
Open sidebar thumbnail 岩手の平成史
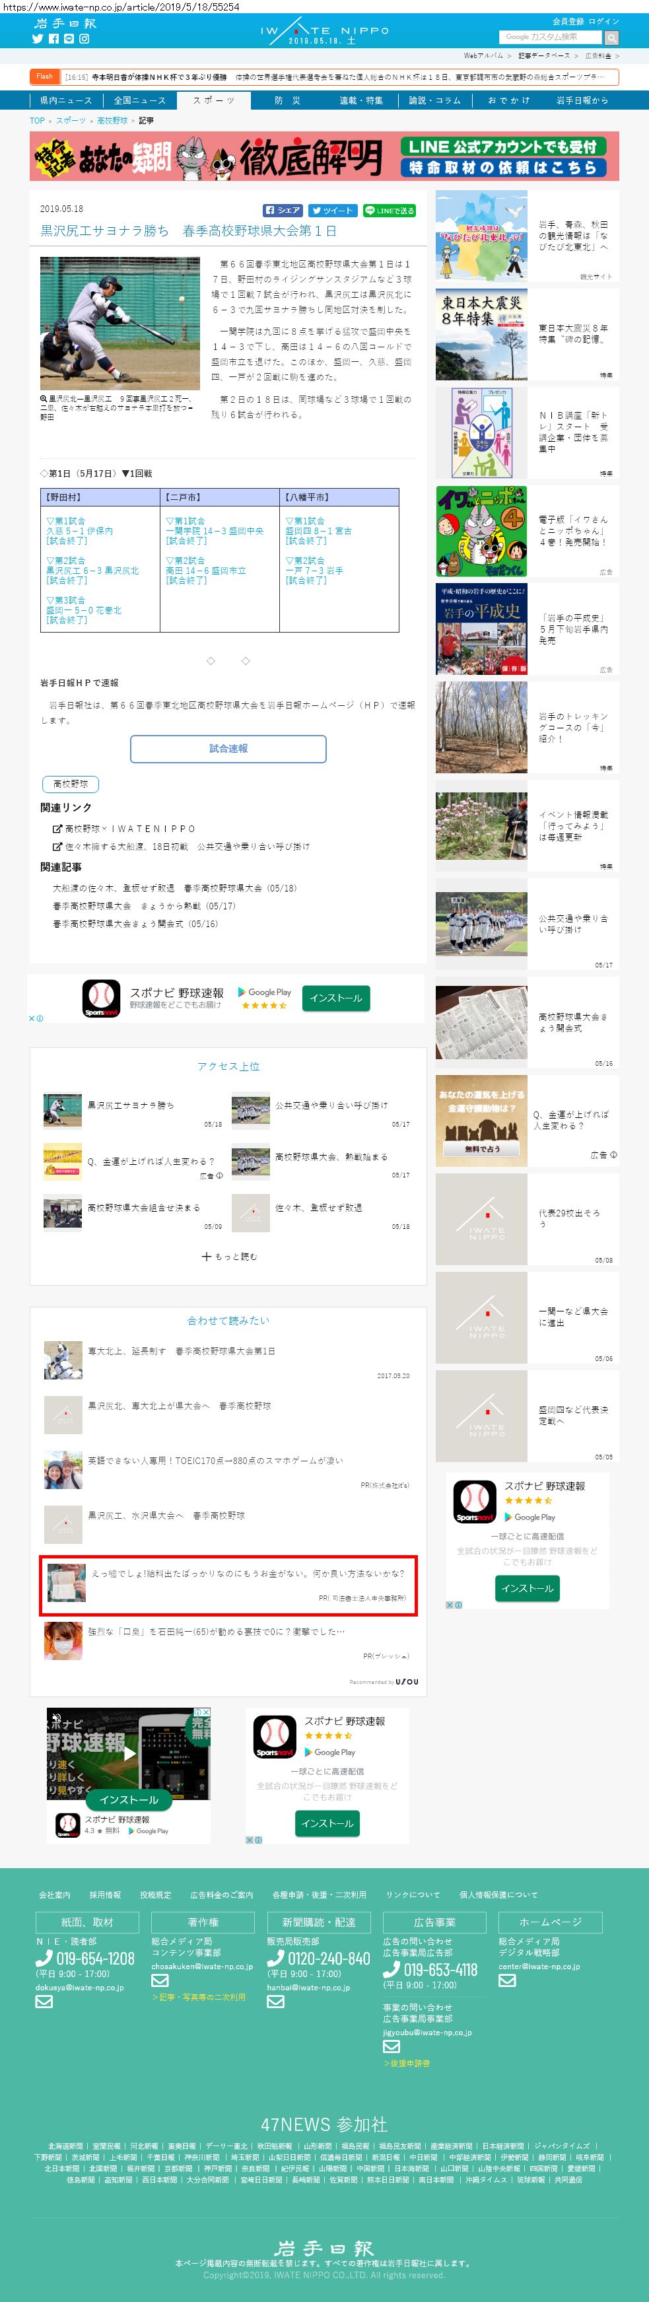(x=482, y=629)
